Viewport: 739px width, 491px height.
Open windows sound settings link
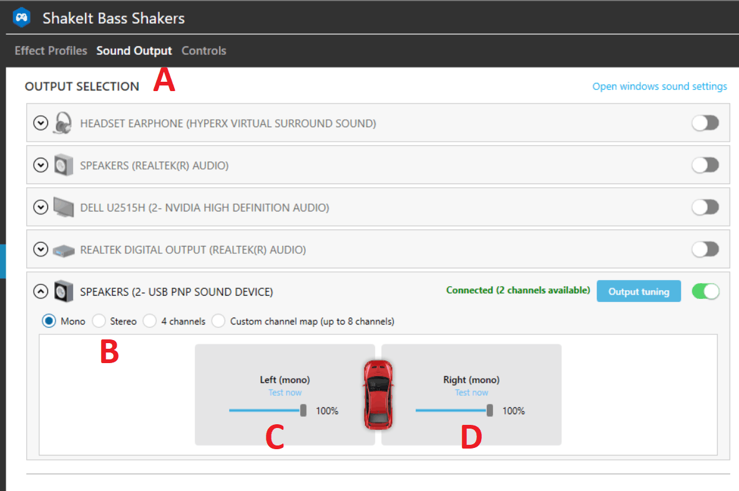pos(659,87)
